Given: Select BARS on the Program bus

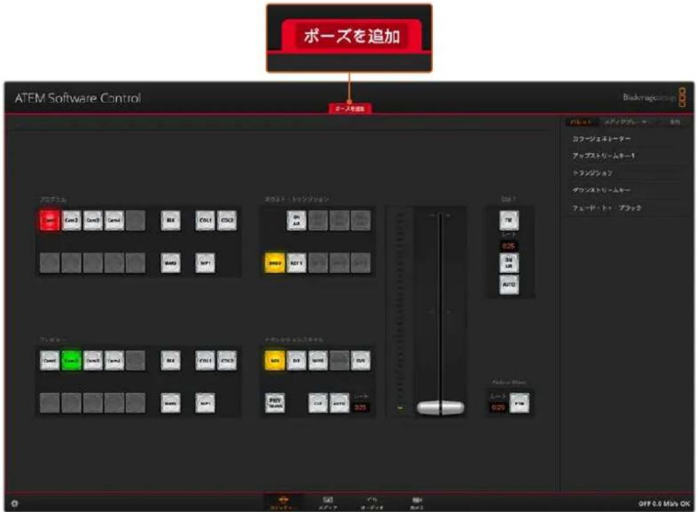Looking at the screenshot, I should pyautogui.click(x=171, y=263).
